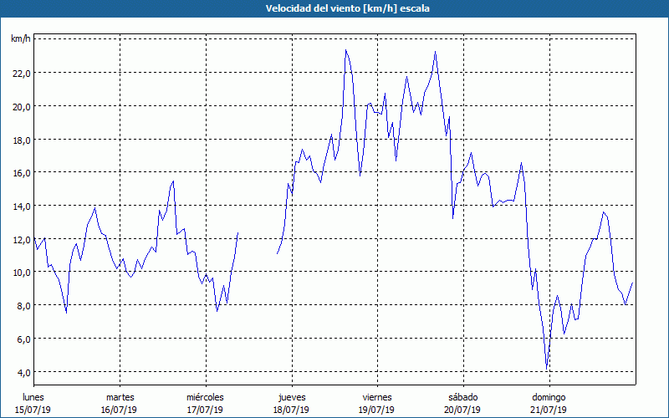Click the '8,0' y-axis value
669x418 pixels.
pyautogui.click(x=23, y=306)
